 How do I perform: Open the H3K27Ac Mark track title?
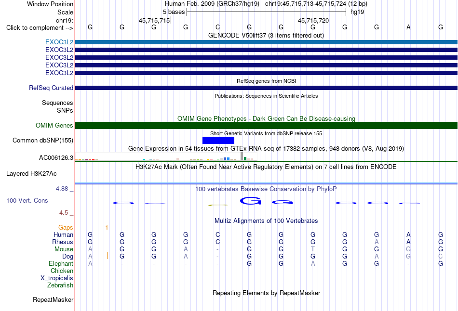tap(266, 167)
